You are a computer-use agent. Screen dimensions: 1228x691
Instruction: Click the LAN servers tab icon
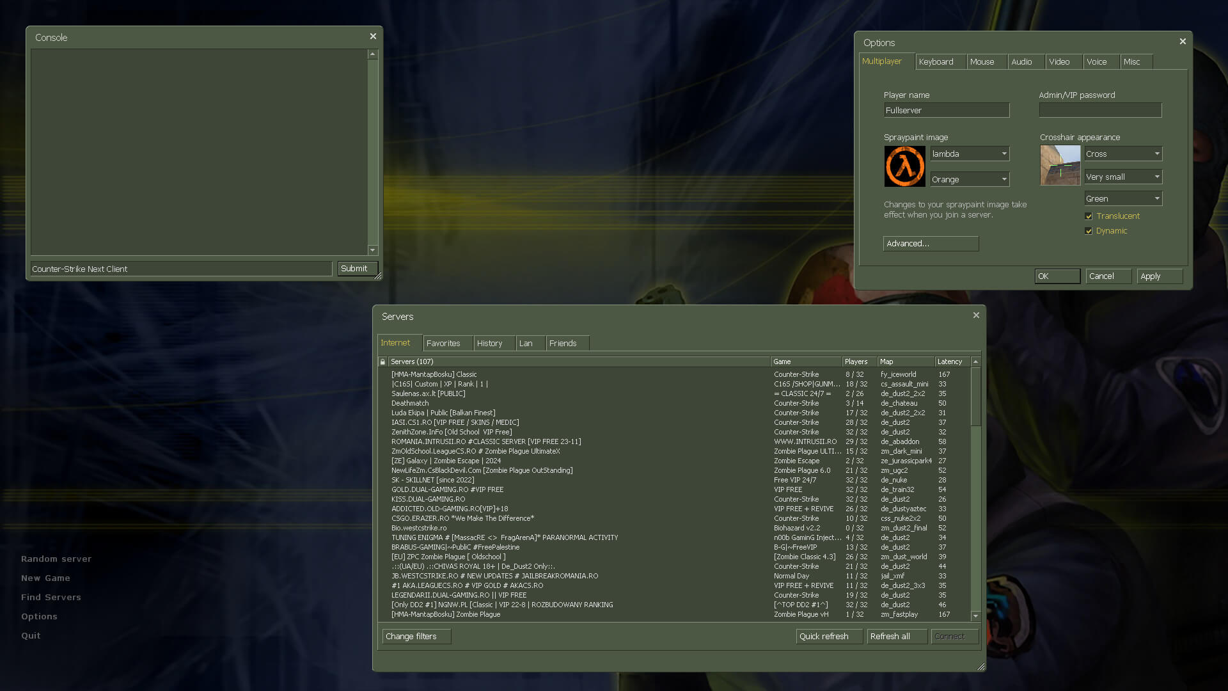tap(526, 342)
